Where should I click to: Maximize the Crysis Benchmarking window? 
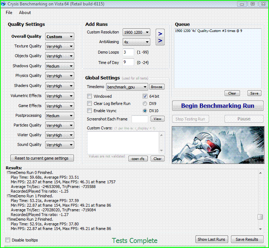point(253,4)
